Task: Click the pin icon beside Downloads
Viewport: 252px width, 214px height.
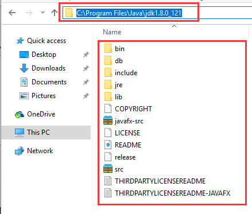Action: tap(86, 68)
